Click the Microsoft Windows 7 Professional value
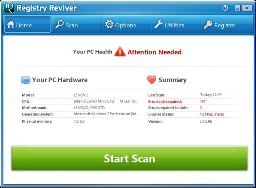The image size is (256, 188). pyautogui.click(x=106, y=114)
